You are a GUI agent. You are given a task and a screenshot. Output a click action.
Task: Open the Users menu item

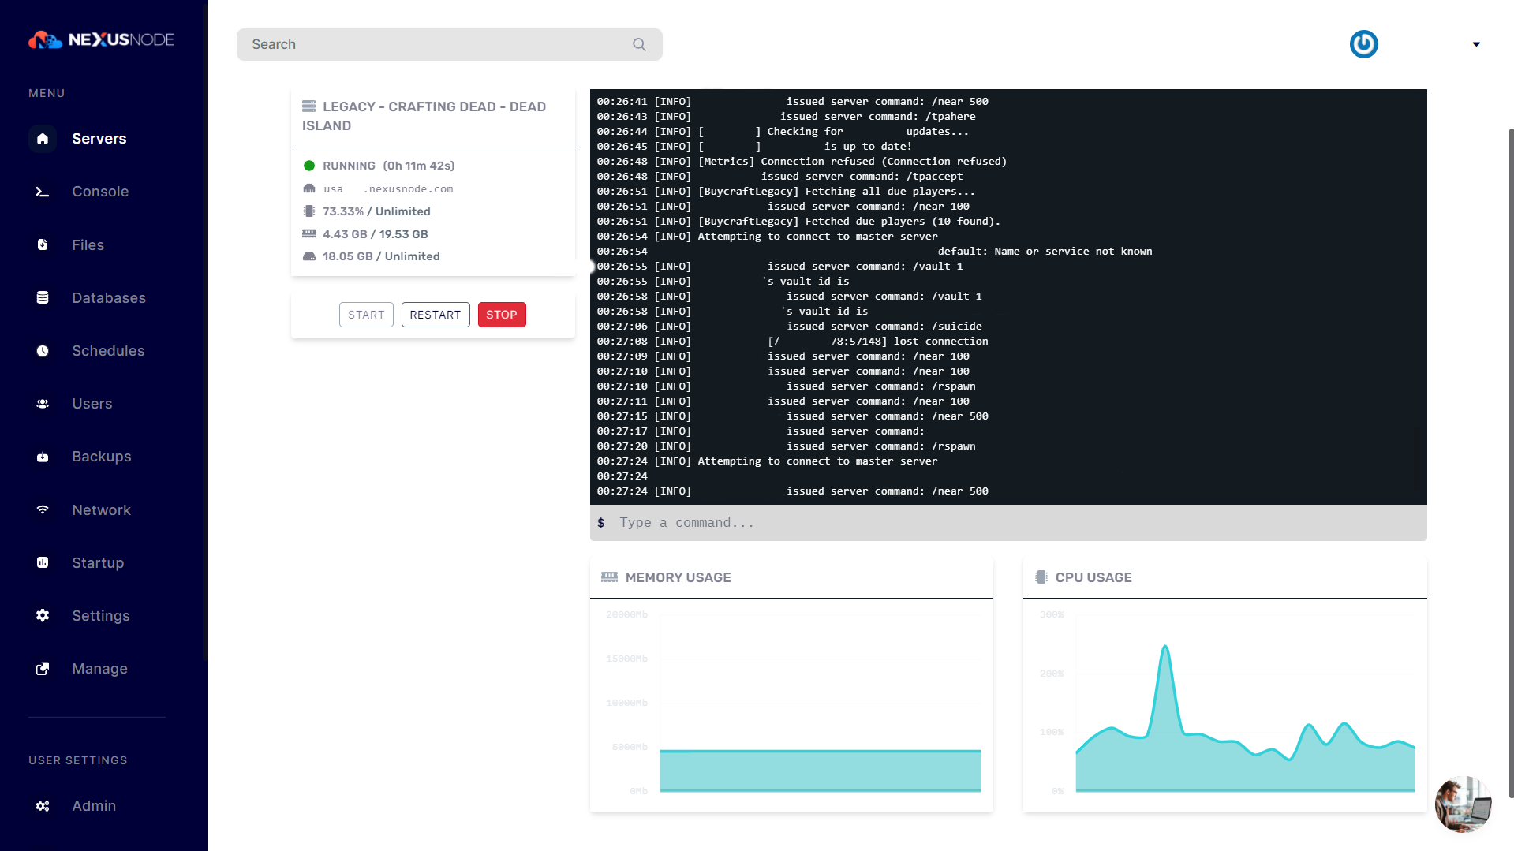pos(92,404)
